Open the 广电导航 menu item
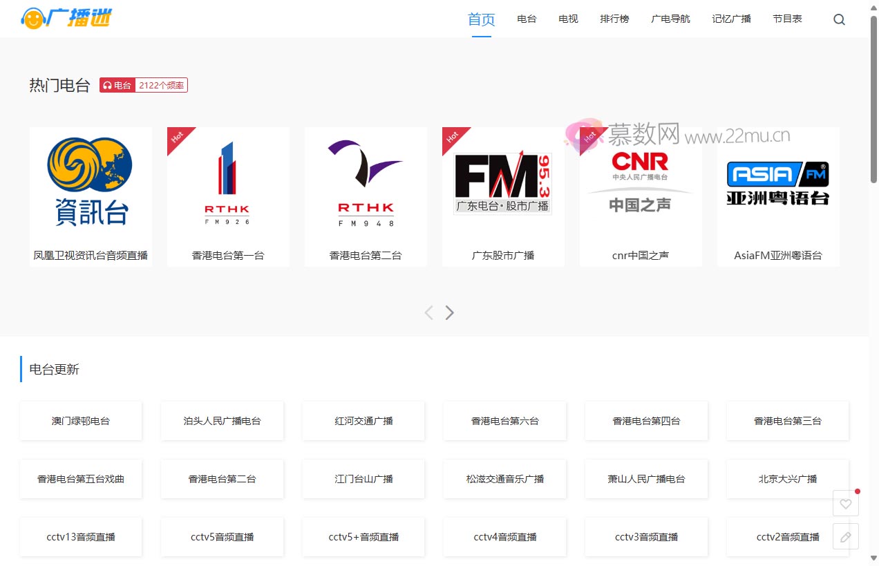This screenshot has width=879, height=566. pyautogui.click(x=670, y=19)
